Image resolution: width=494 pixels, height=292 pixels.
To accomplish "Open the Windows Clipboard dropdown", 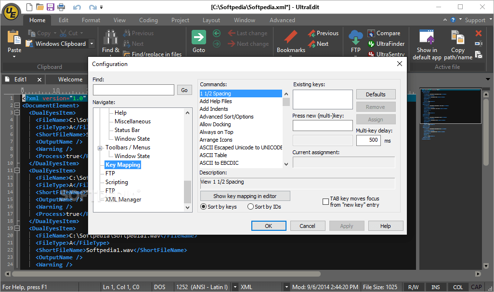I will pos(91,43).
